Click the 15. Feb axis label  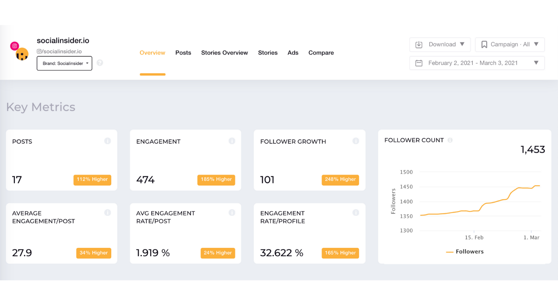coord(474,237)
